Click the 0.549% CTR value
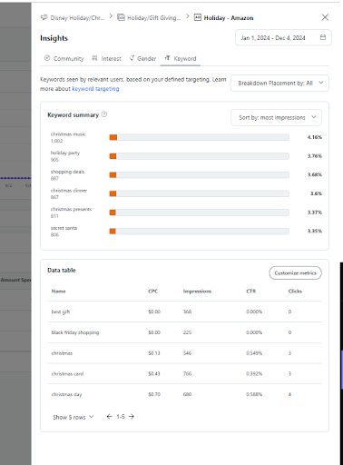The height and width of the screenshot is (465, 343). coord(254,353)
